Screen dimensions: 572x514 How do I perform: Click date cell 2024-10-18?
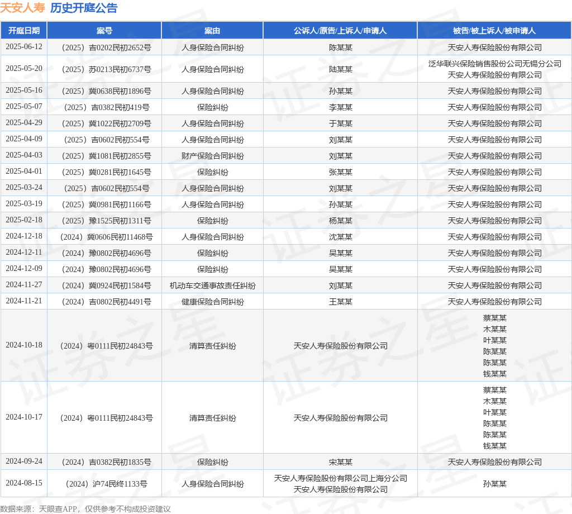coord(24,345)
